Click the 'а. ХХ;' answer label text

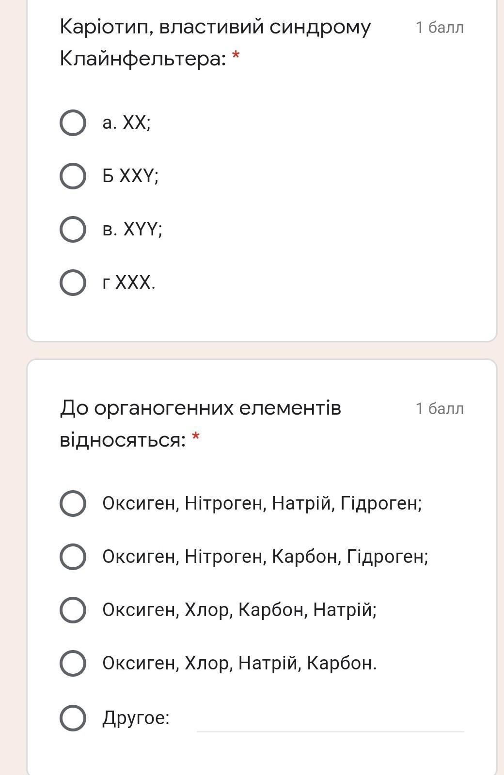tap(126, 123)
